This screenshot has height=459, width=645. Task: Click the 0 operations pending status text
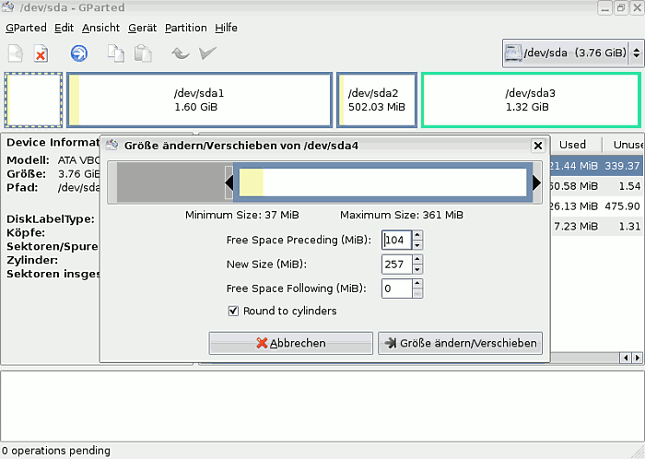tap(56, 451)
